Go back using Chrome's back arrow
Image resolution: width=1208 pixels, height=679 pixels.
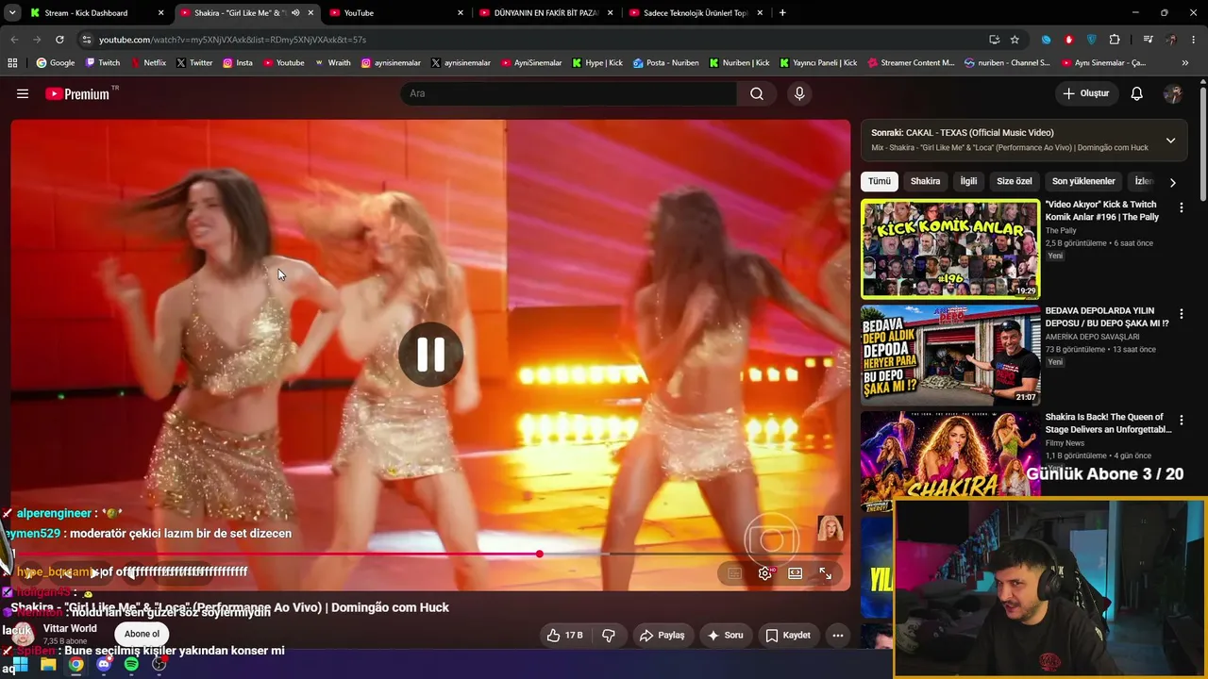(14, 40)
